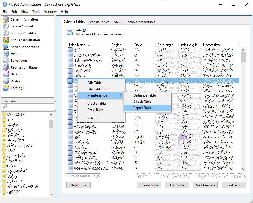Click the Server Logs icon
Image resolution: width=253 pixels, height=203 pixels.
[x=6, y=60]
